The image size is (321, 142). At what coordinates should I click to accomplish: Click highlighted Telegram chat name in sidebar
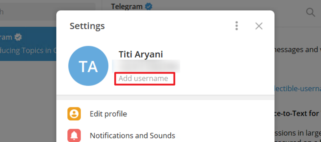6,37
